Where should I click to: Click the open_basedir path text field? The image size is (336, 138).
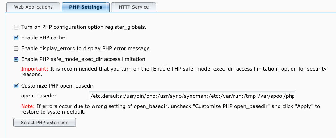(192, 96)
